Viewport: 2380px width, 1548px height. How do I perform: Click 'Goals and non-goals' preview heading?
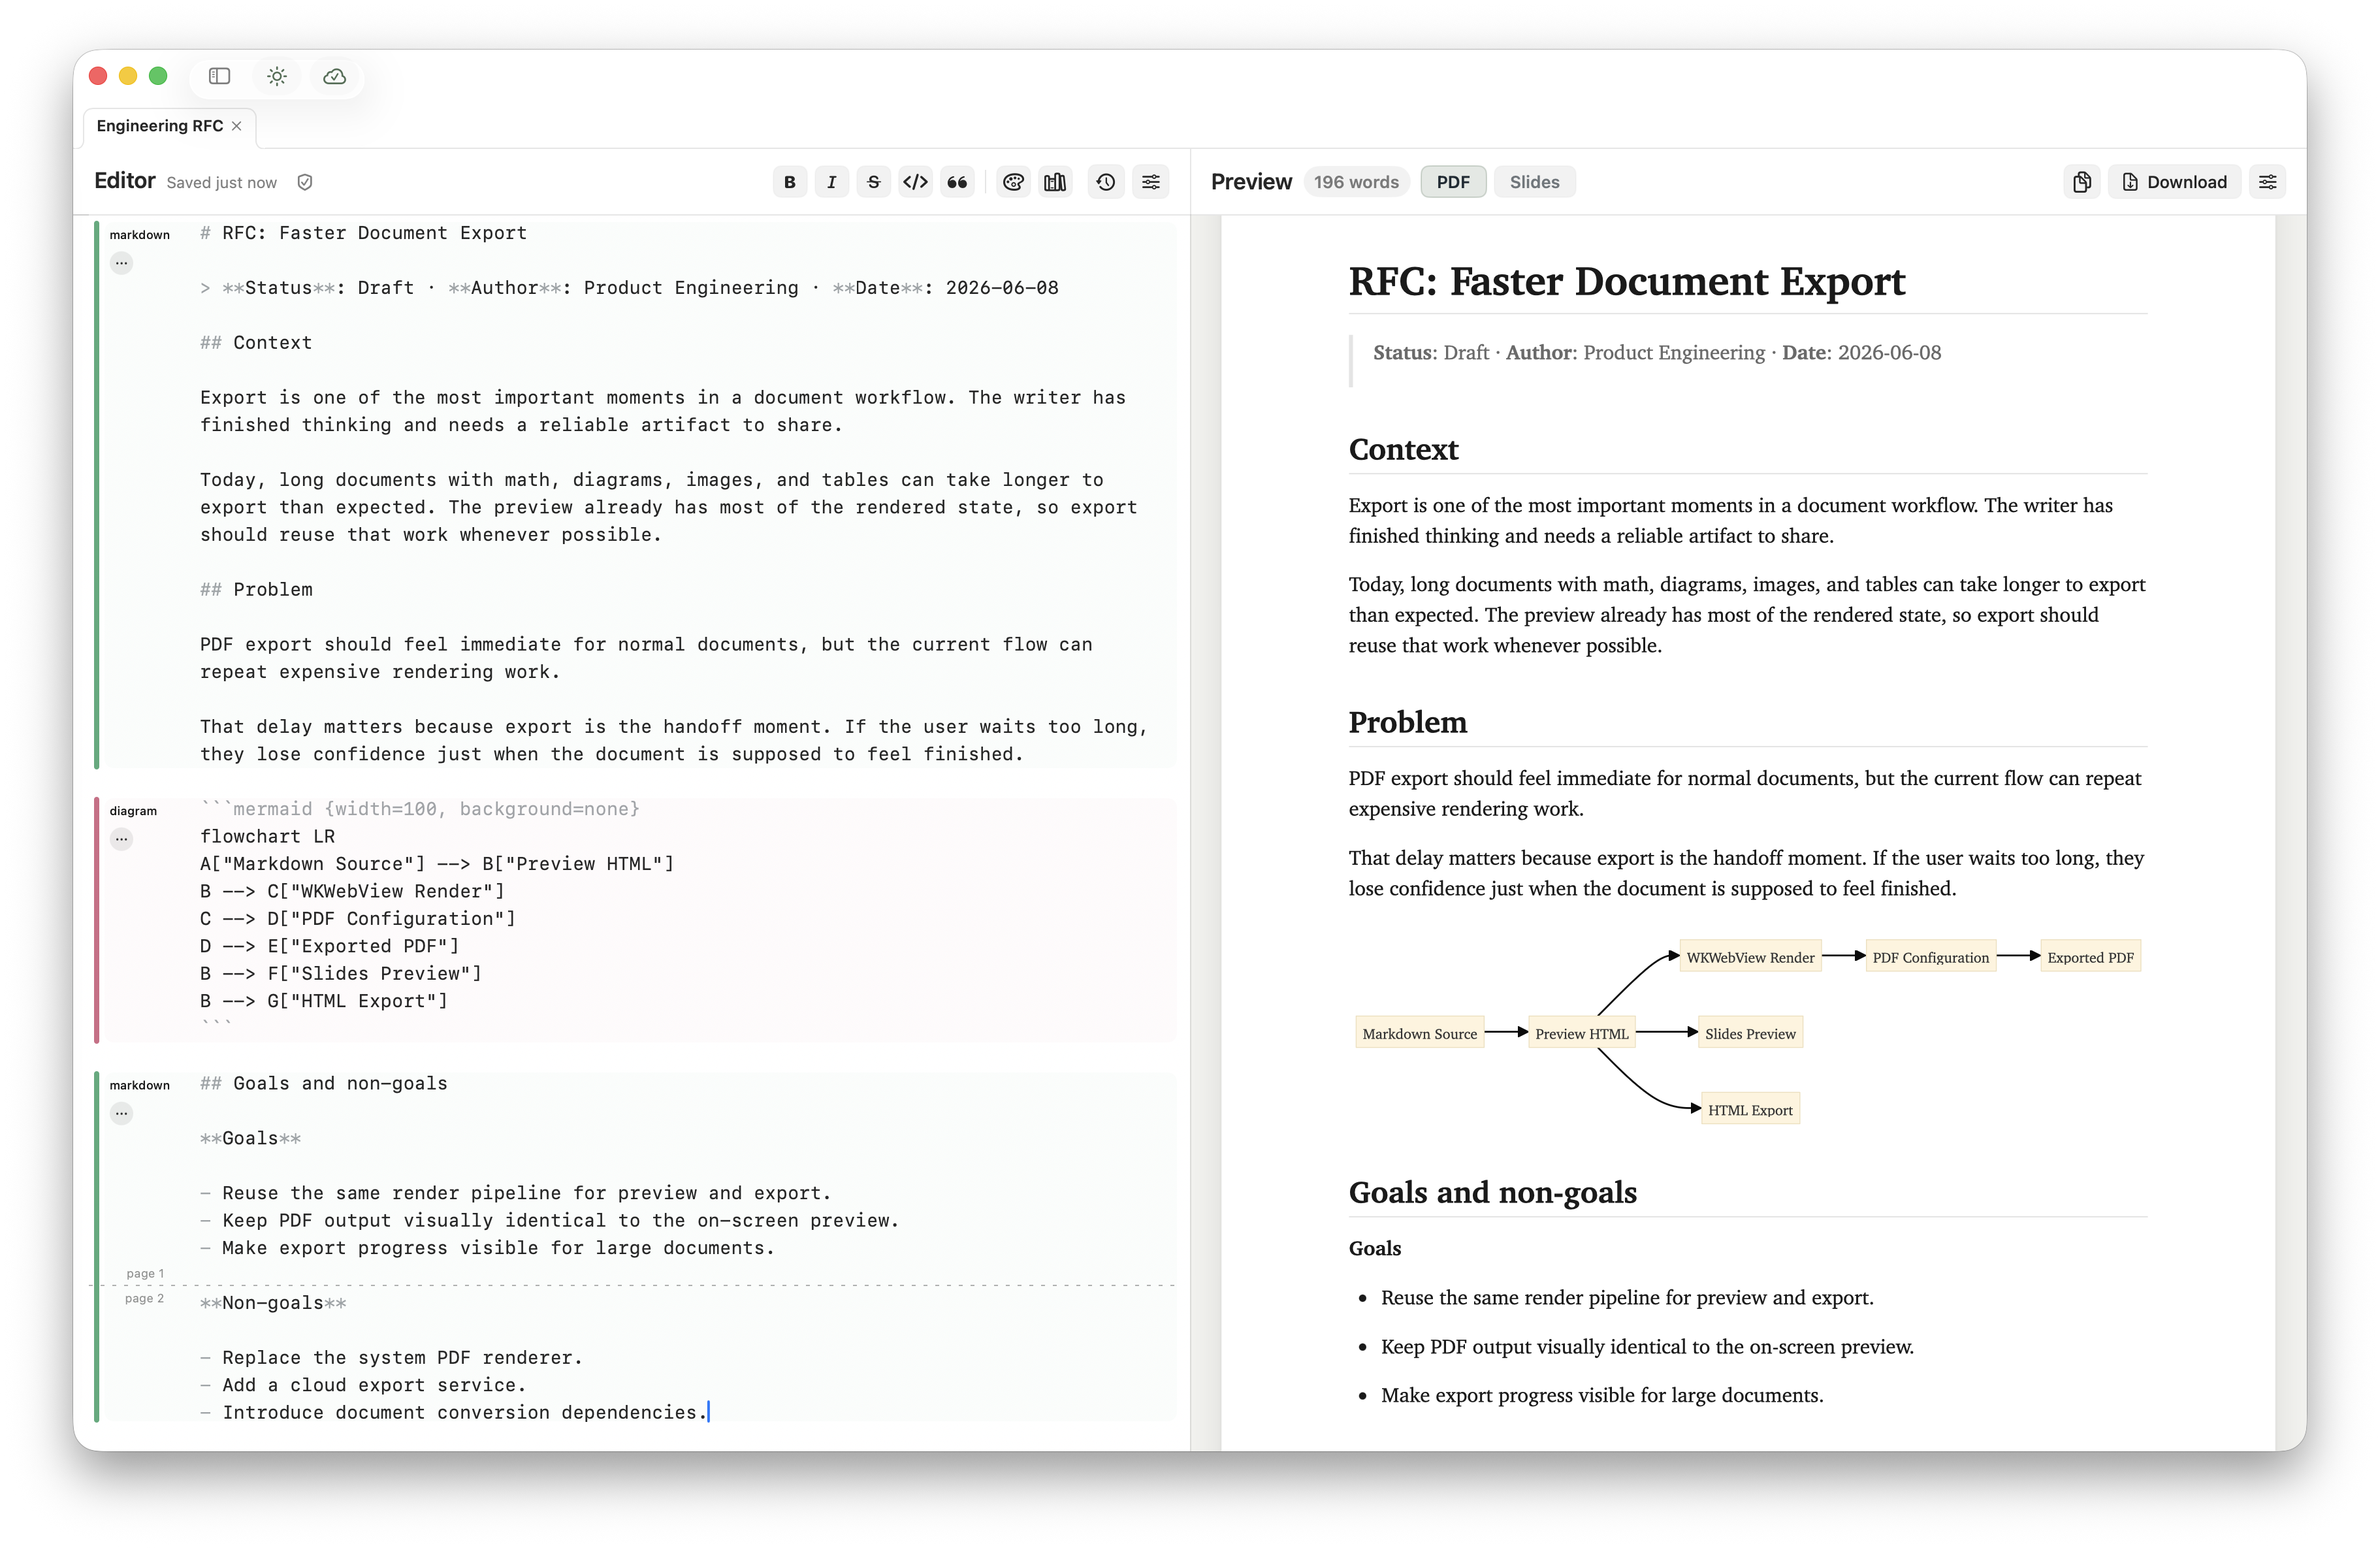coord(1492,1192)
